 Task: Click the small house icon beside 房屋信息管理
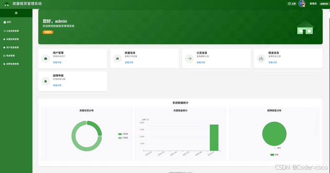pyautogui.click(x=4, y=39)
